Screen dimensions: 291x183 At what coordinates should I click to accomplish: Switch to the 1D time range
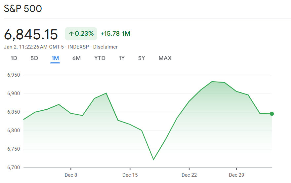[14, 58]
